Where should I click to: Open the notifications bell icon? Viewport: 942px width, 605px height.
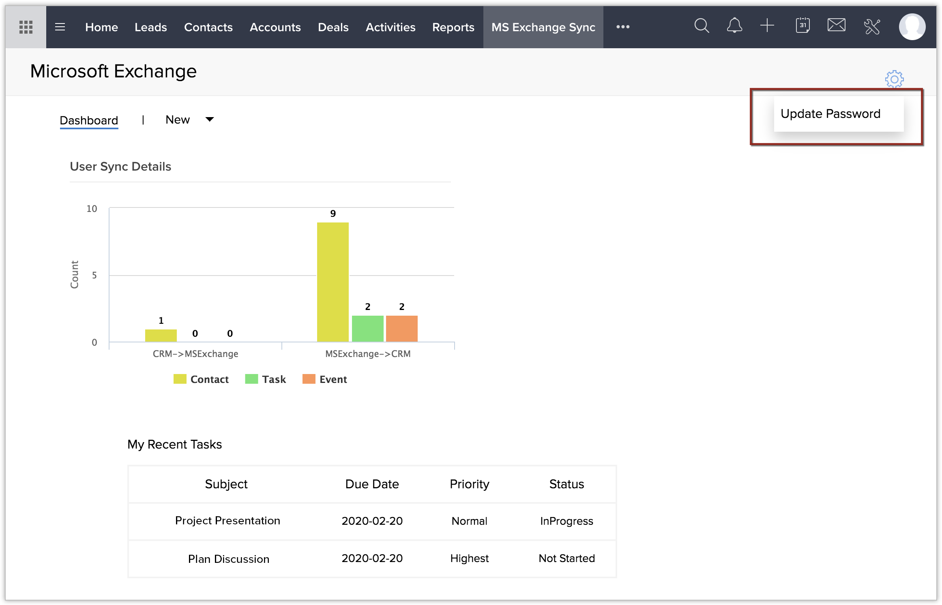pyautogui.click(x=734, y=26)
